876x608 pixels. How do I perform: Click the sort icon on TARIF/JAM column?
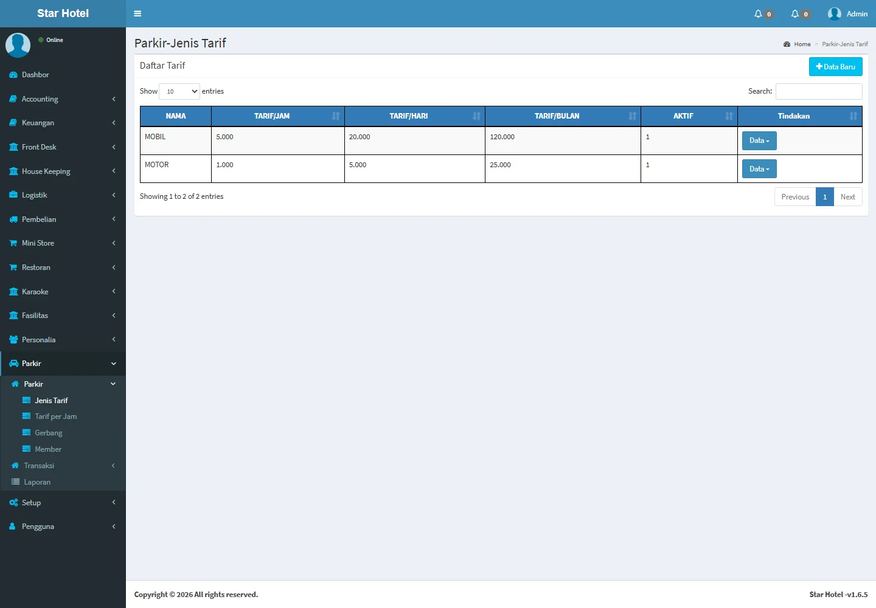336,116
